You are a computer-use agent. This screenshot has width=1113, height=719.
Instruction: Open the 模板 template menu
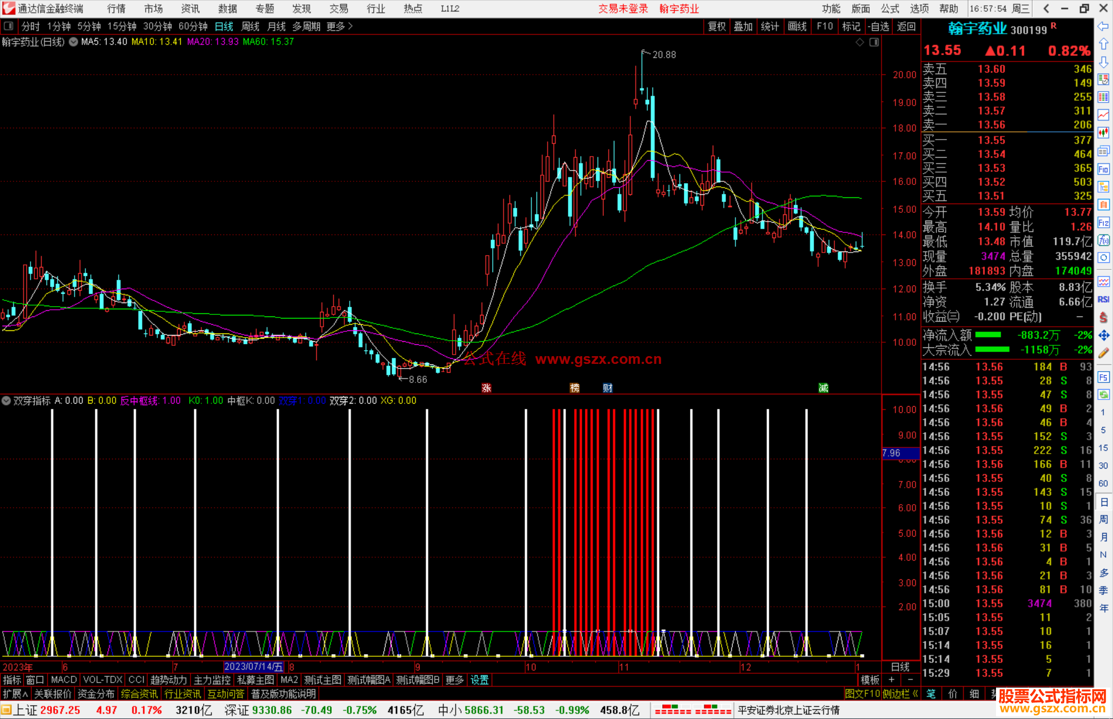[870, 680]
